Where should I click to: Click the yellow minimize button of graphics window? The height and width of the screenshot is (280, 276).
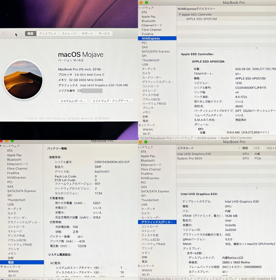140,142
